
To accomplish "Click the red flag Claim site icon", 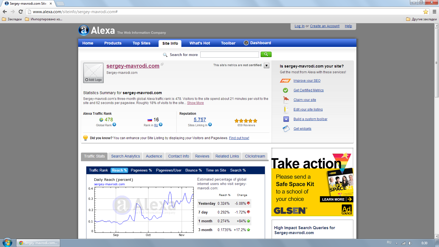I will pyautogui.click(x=286, y=100).
